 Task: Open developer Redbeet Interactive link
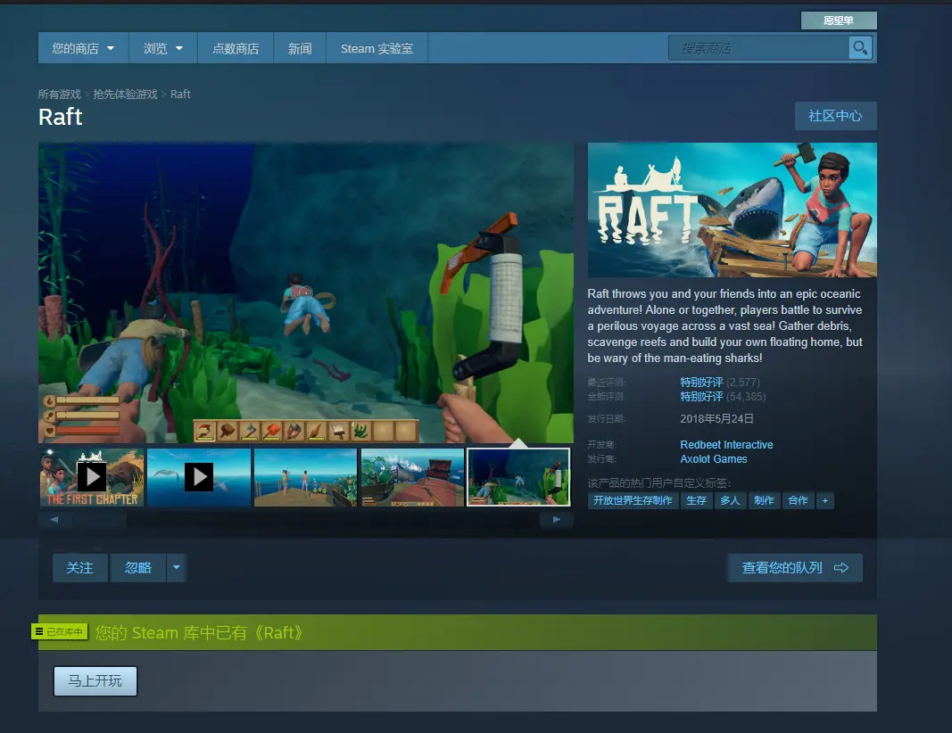click(726, 445)
